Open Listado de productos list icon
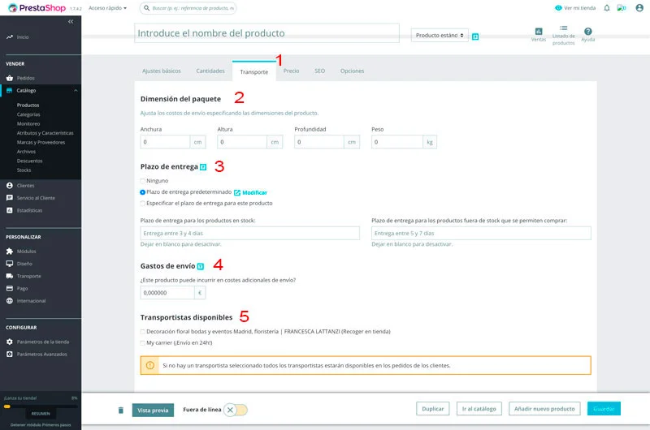Image resolution: width=650 pixels, height=430 pixels. [x=563, y=28]
